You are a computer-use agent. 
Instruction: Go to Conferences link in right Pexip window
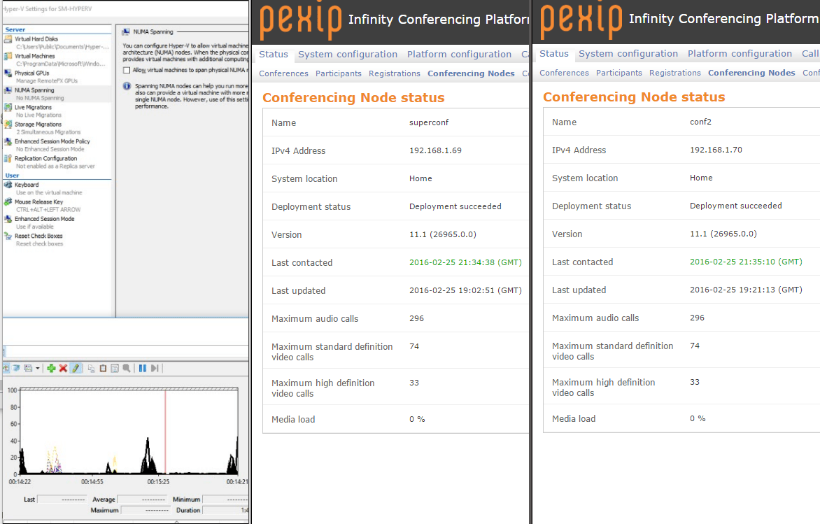click(x=564, y=73)
